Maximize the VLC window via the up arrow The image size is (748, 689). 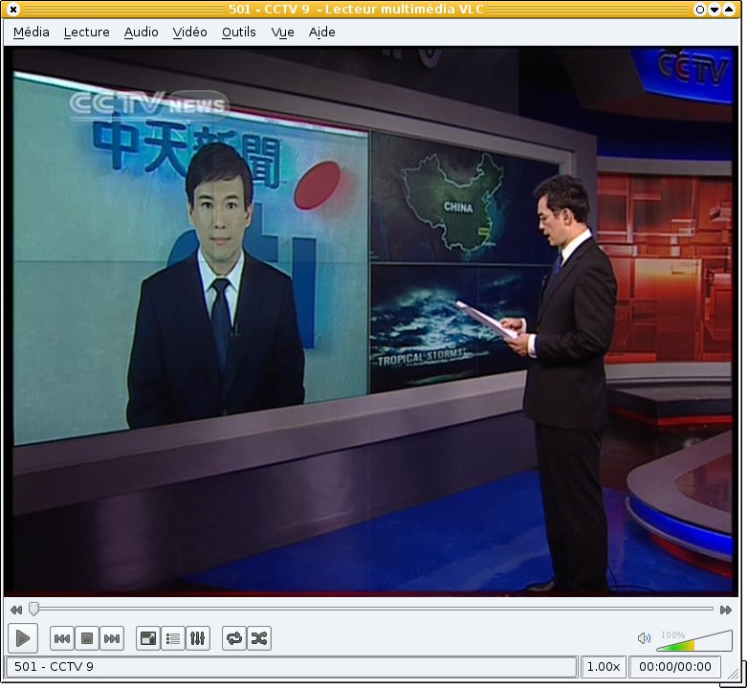click(729, 9)
